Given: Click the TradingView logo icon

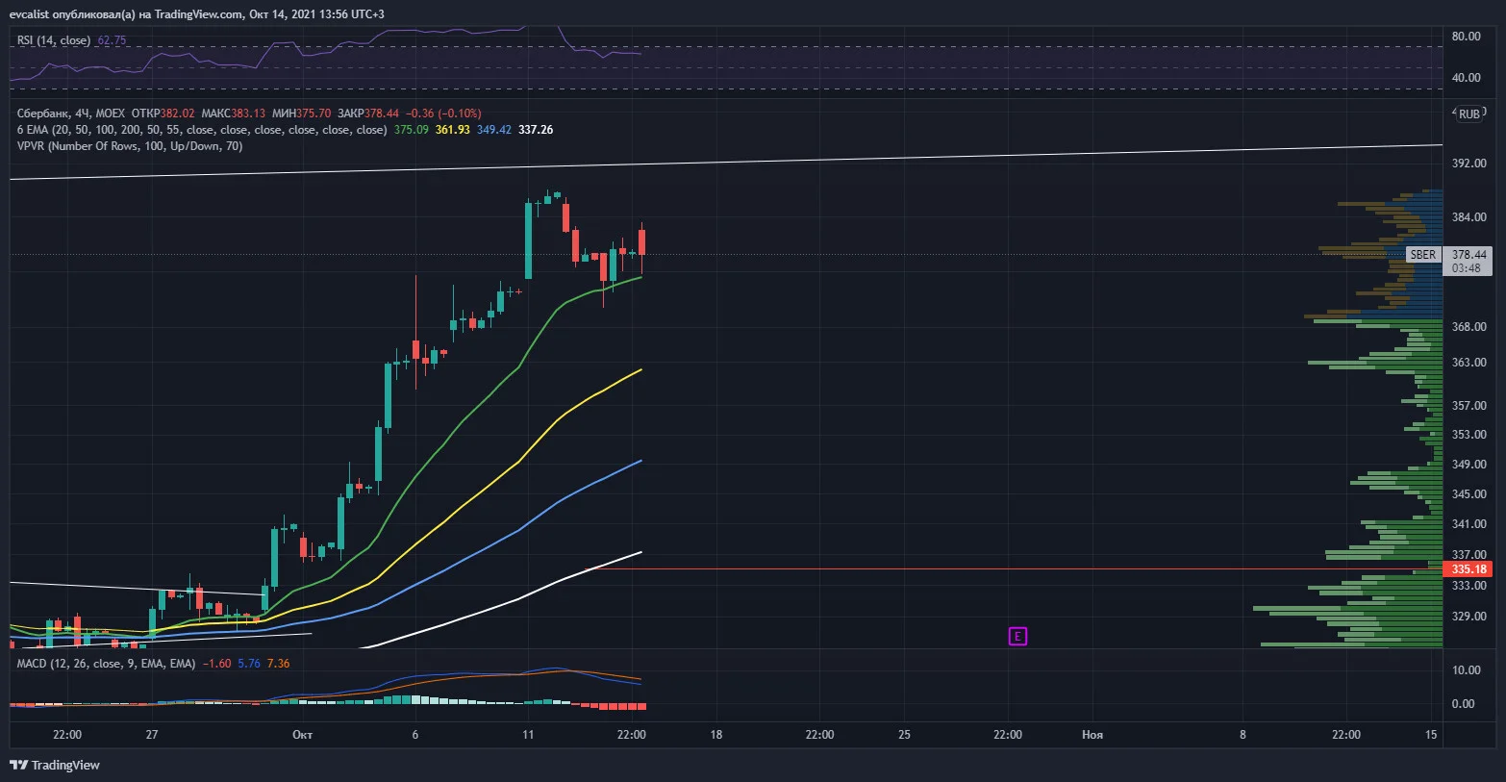Looking at the screenshot, I should click(x=18, y=765).
